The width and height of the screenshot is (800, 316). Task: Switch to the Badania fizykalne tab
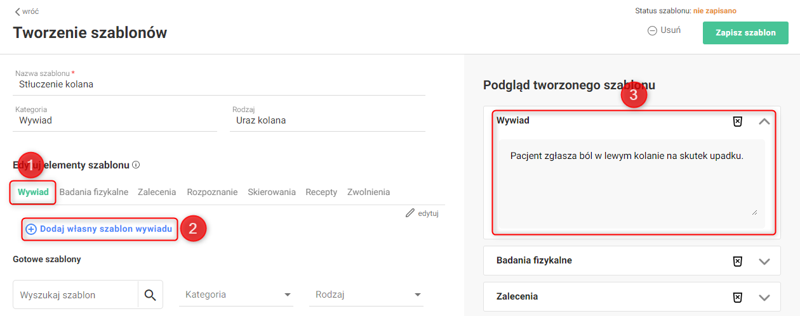pyautogui.click(x=94, y=192)
